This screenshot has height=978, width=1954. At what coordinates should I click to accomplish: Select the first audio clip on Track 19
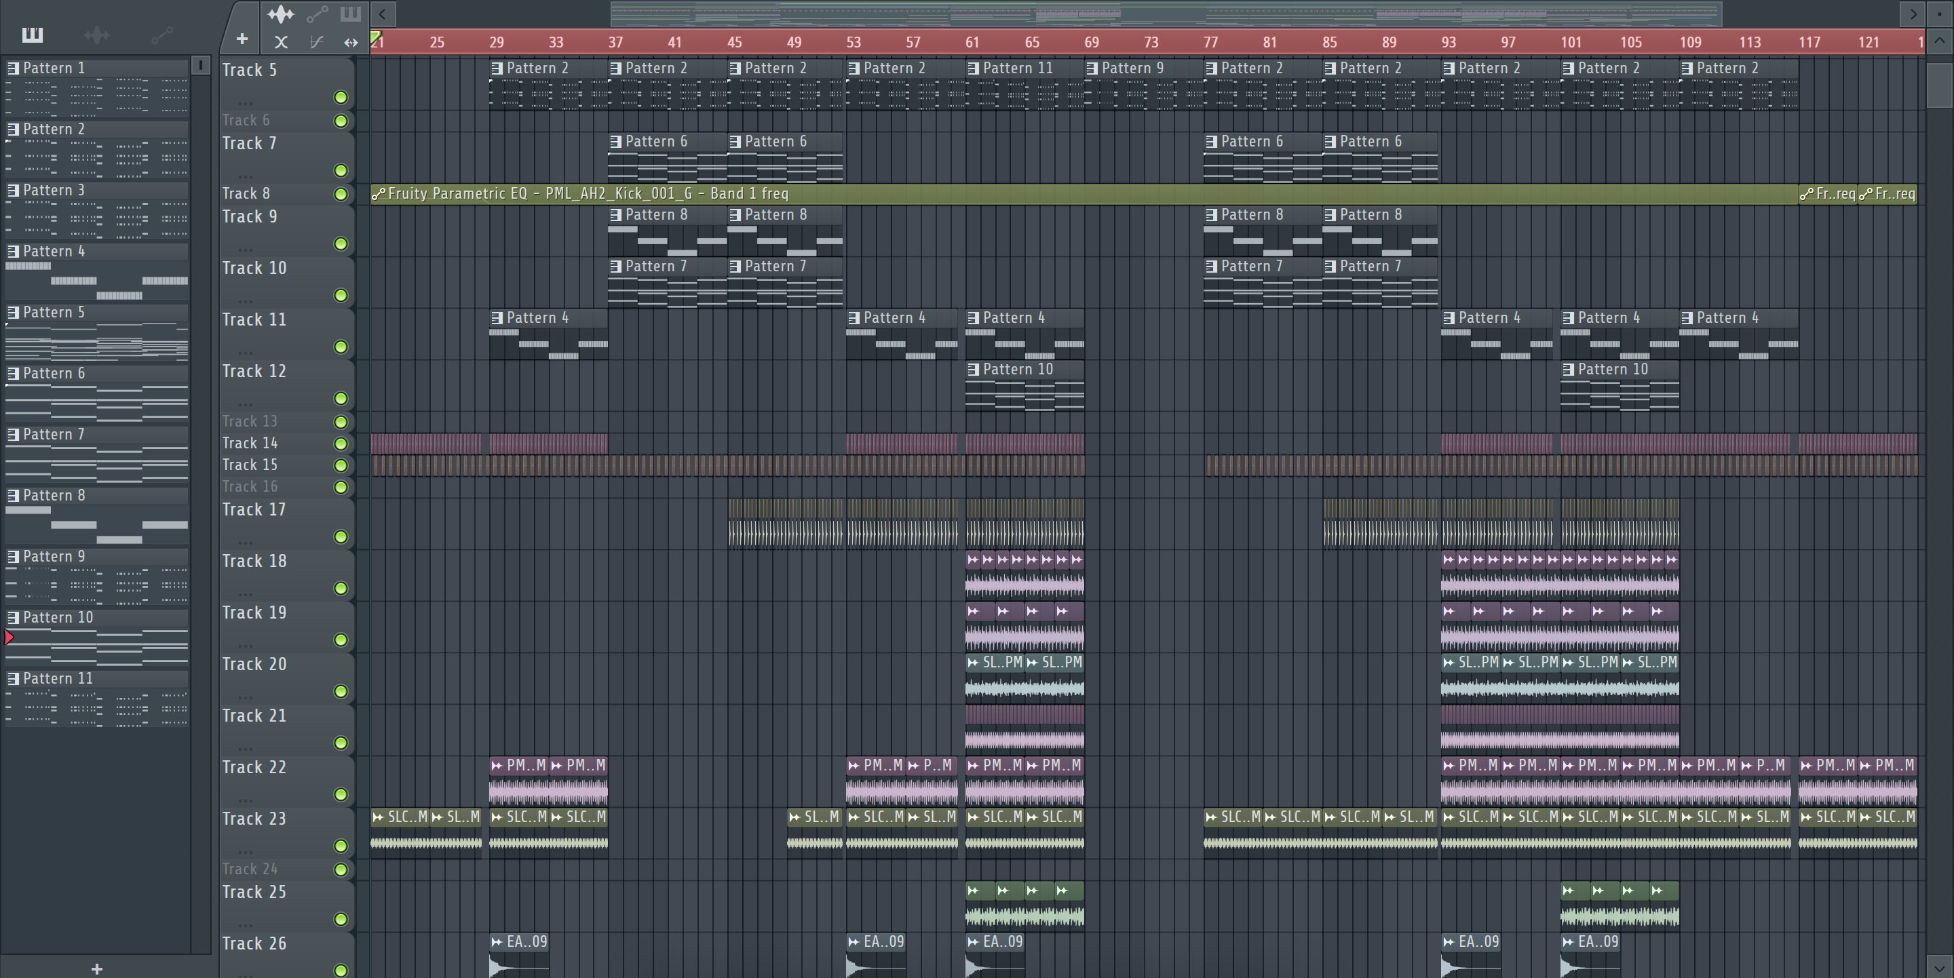tap(980, 626)
